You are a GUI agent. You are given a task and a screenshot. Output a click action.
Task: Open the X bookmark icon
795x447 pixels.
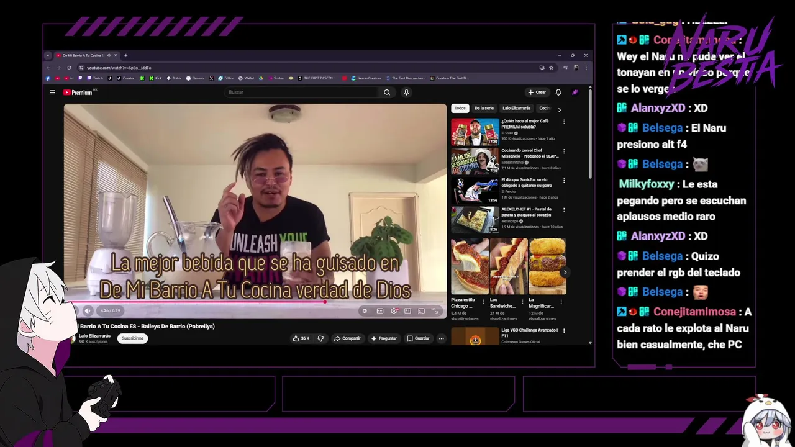click(x=211, y=78)
